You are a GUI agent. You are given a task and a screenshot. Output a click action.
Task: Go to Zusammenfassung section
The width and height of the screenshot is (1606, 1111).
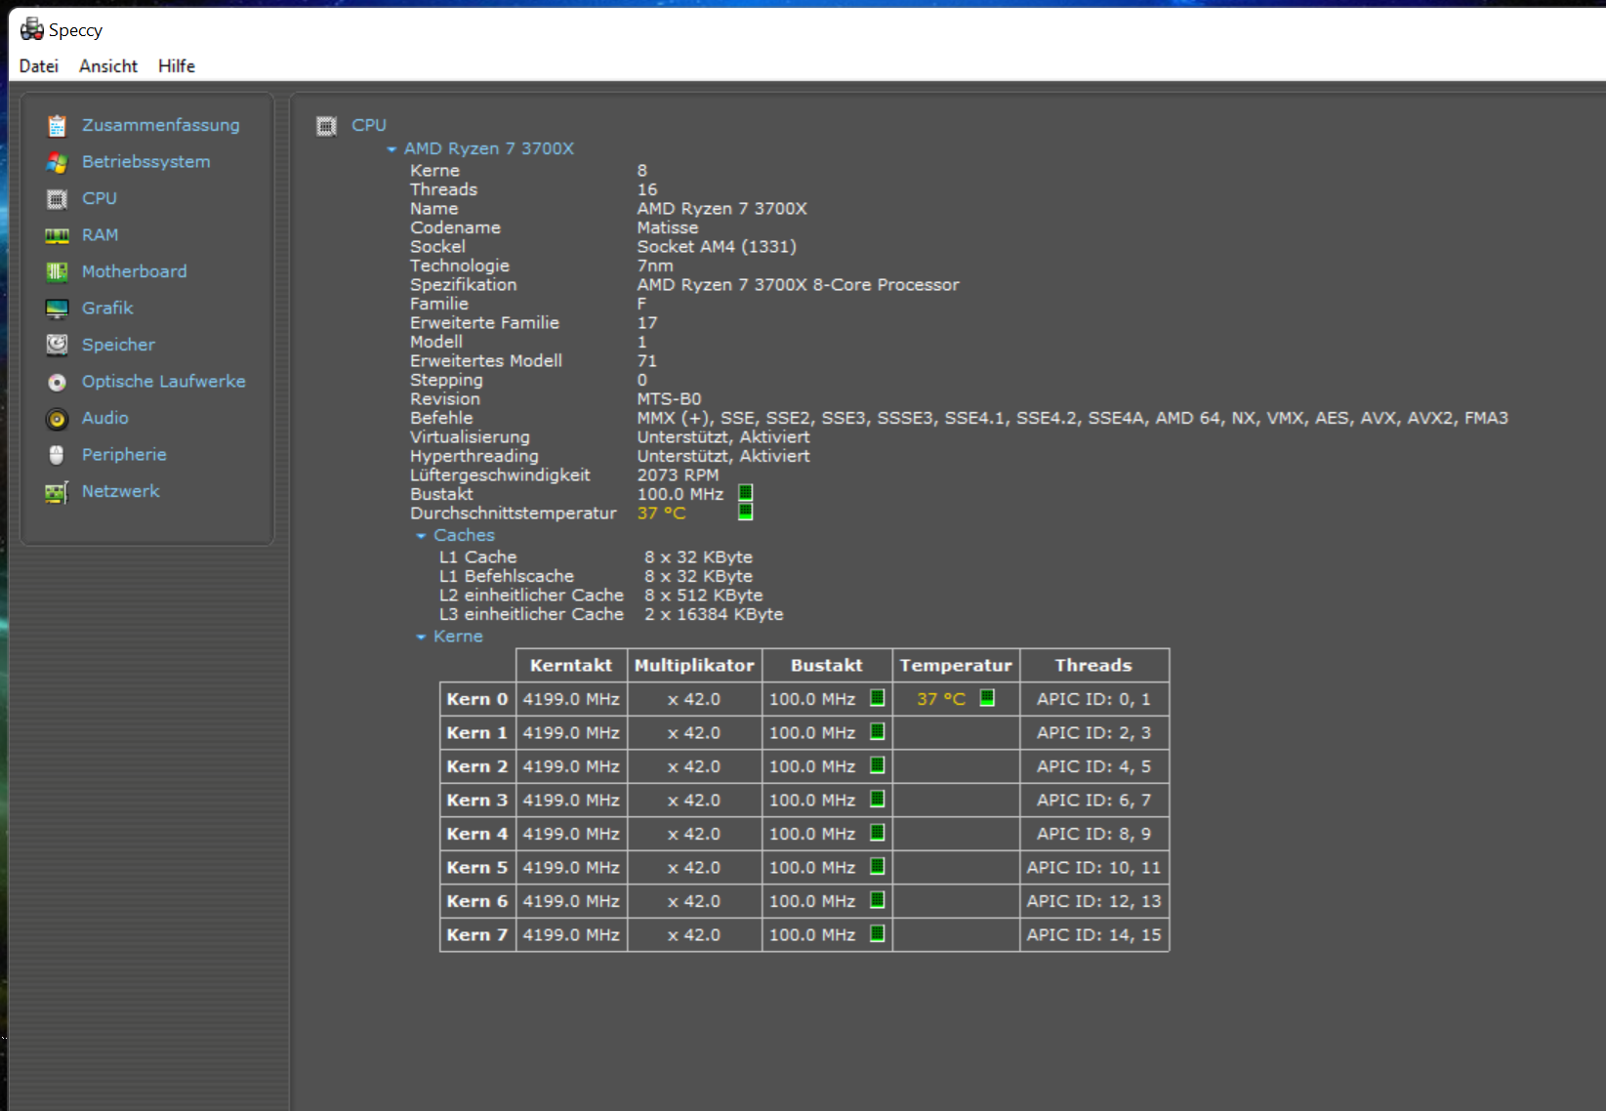(160, 125)
